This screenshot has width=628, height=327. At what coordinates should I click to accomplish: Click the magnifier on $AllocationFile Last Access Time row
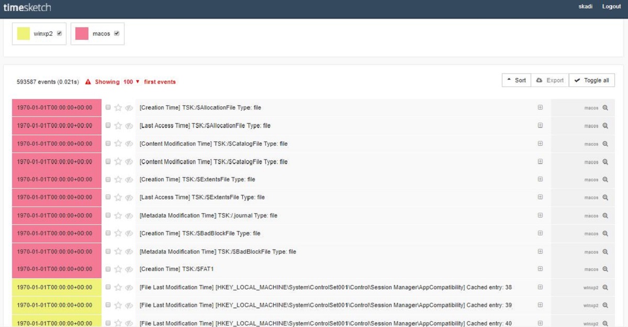pyautogui.click(x=605, y=126)
